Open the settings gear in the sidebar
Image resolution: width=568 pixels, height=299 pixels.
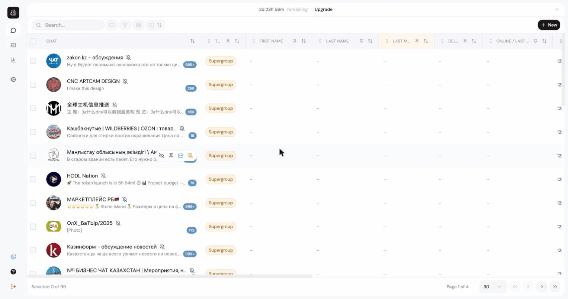click(x=13, y=79)
